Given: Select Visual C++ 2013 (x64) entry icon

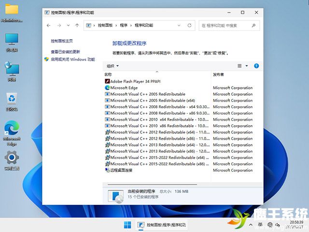Looking at the screenshot, I should 107,145.
